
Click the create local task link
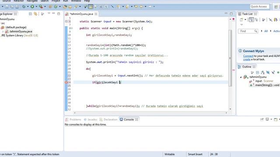[x=247, y=59]
